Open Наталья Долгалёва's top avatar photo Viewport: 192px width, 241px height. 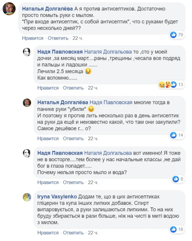[9, 9]
